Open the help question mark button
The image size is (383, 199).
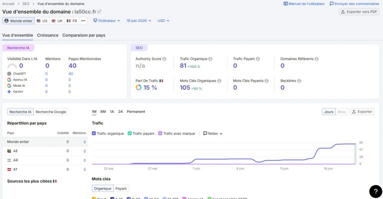click(x=376, y=191)
